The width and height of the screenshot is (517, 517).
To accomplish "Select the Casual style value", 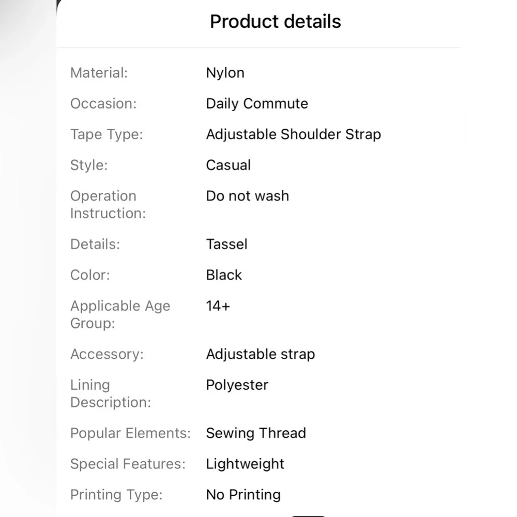I will (x=228, y=165).
